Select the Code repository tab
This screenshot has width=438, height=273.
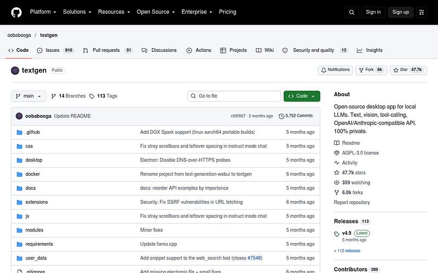click(x=19, y=50)
